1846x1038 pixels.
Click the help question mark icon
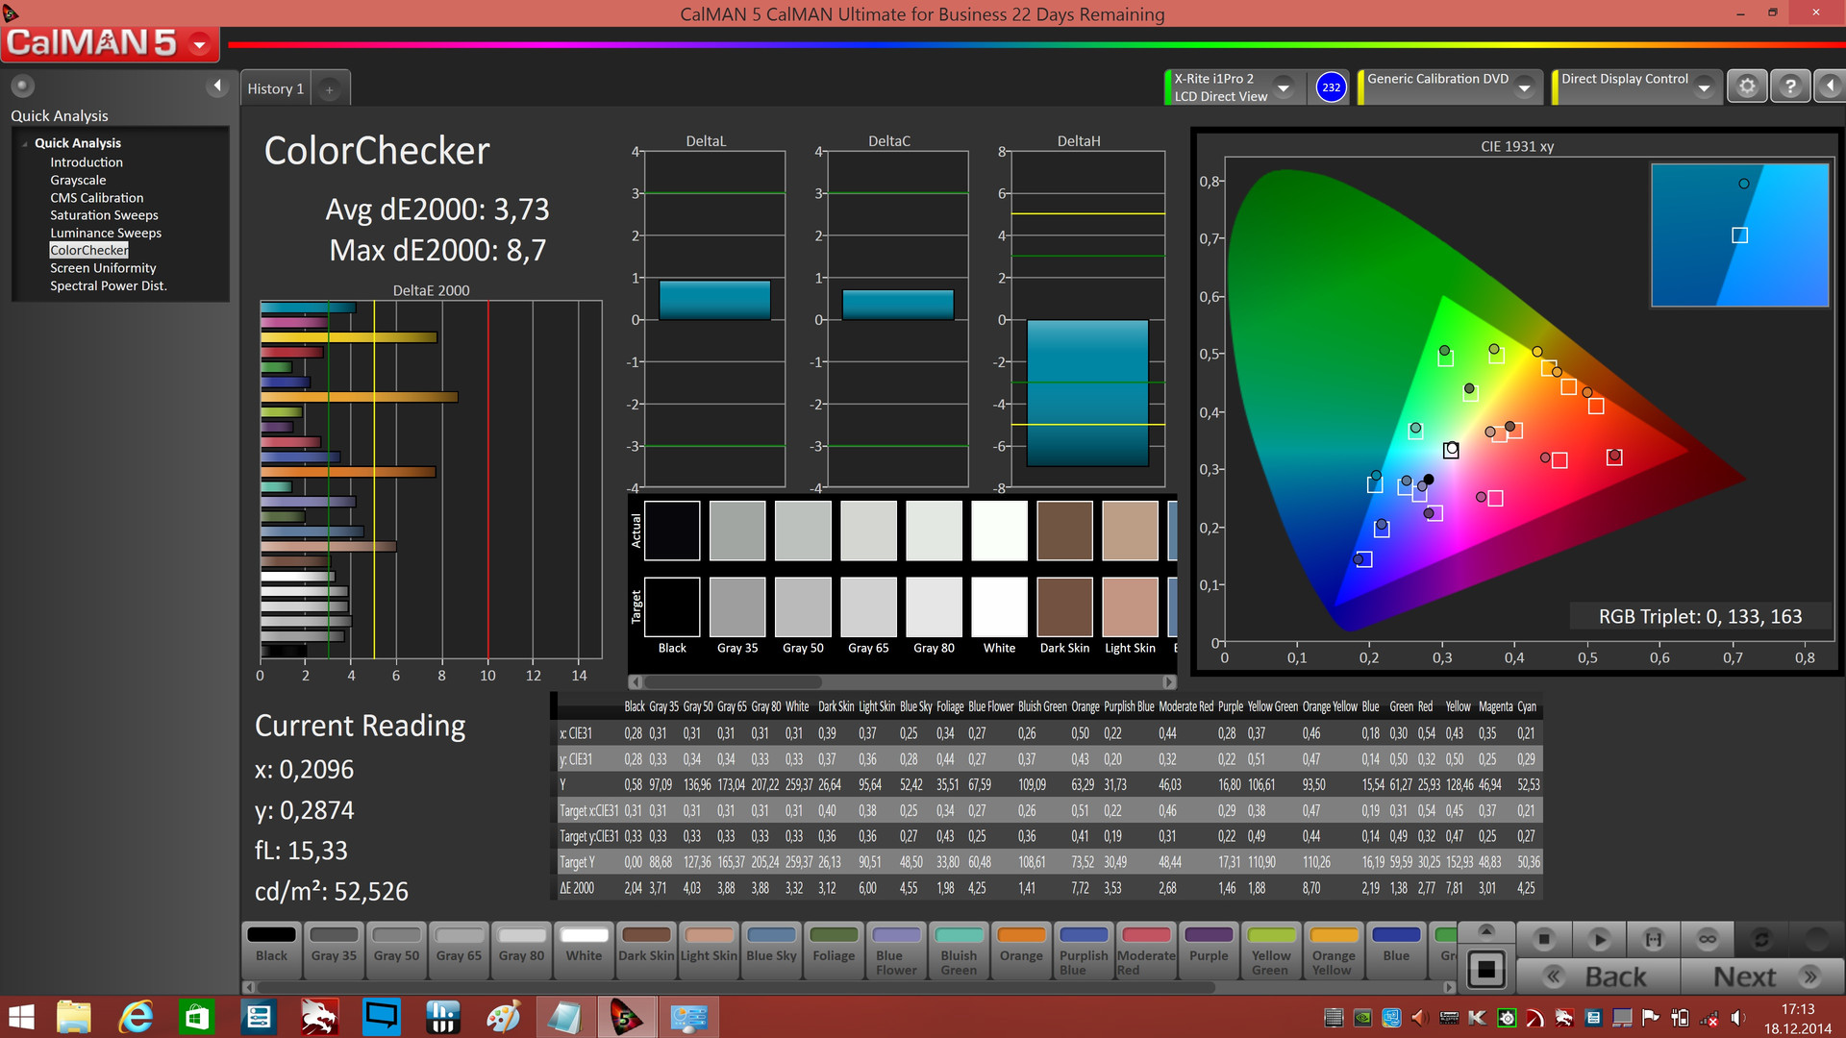[1789, 86]
